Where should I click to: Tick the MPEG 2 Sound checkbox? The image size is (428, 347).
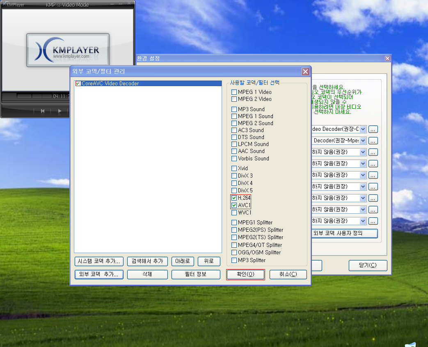[234, 123]
